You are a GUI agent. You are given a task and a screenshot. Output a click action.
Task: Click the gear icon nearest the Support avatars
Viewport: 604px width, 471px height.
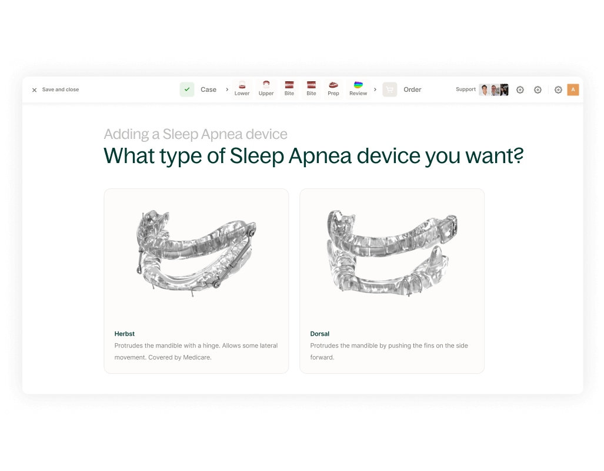(x=520, y=89)
